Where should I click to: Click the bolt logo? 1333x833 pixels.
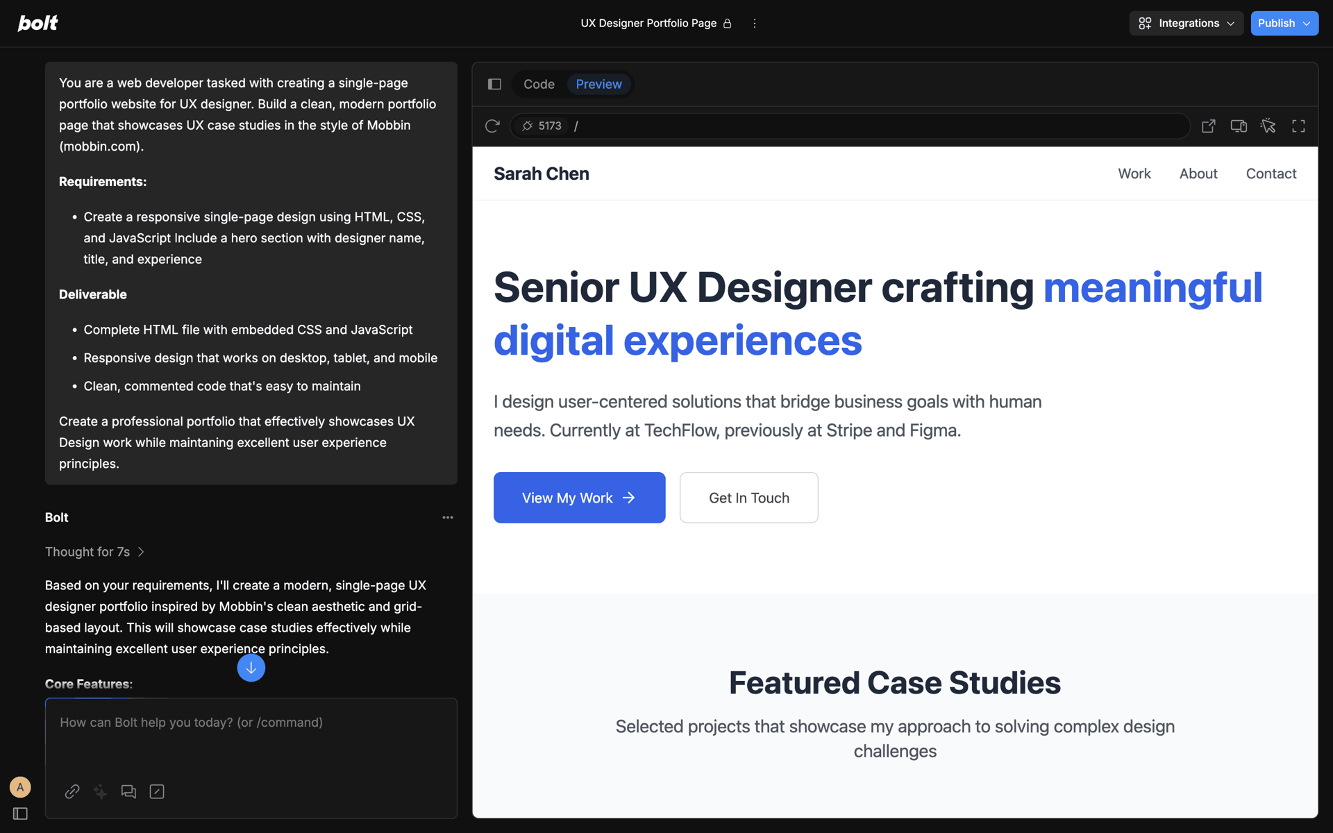[x=37, y=23]
